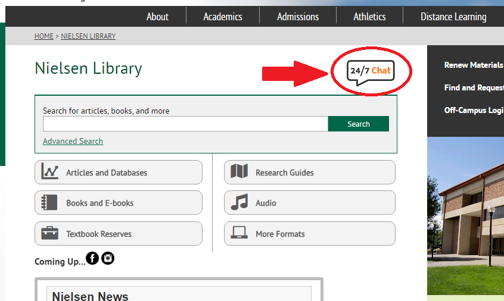Open the Athletics menu

(x=369, y=17)
